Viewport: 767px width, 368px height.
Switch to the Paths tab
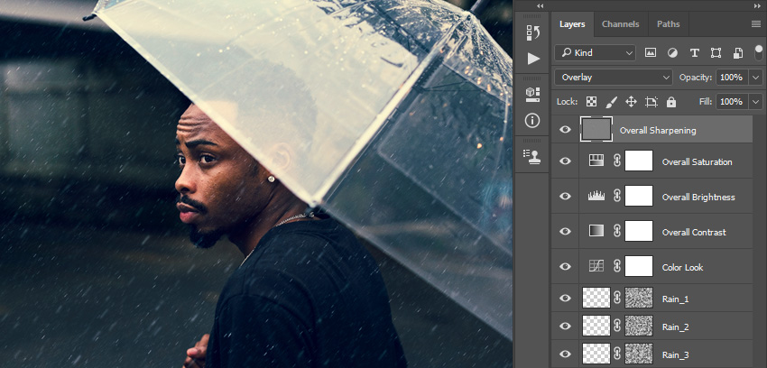tap(668, 24)
